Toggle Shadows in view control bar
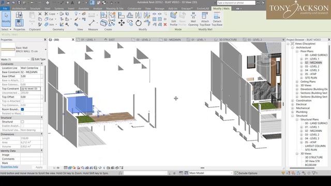The image size is (331, 186). pyautogui.click(x=78, y=168)
